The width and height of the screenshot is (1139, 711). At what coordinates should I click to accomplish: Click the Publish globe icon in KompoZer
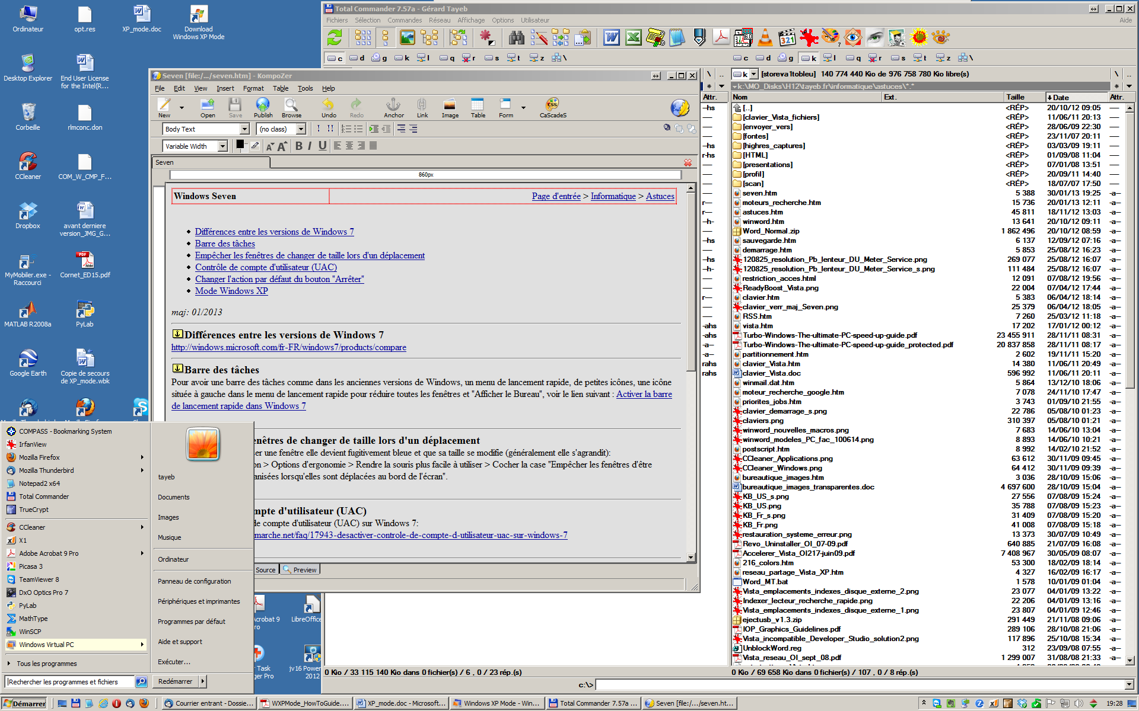(x=263, y=108)
